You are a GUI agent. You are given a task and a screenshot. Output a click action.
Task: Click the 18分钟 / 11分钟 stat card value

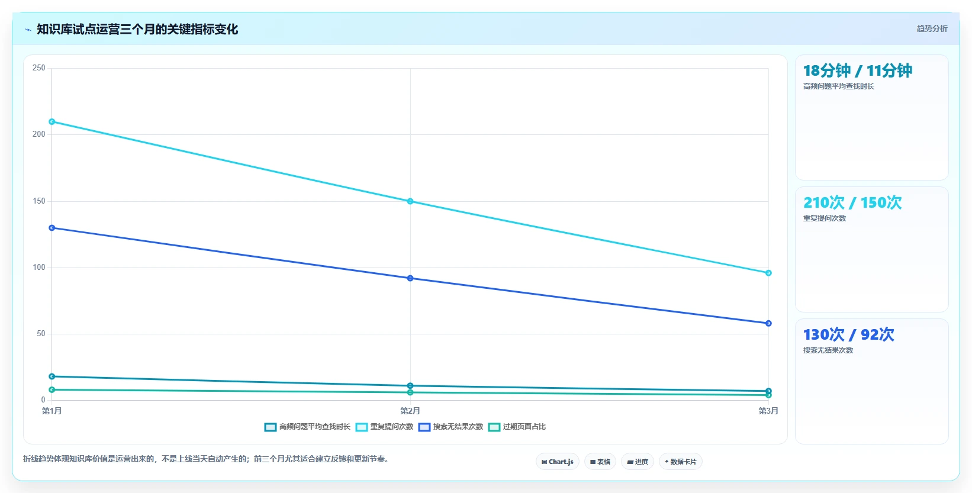(857, 71)
